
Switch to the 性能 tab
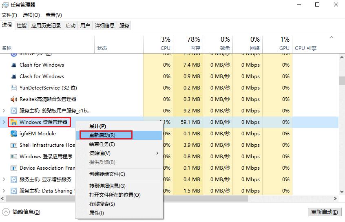coord(22,25)
